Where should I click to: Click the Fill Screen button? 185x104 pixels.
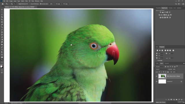[65, 4]
